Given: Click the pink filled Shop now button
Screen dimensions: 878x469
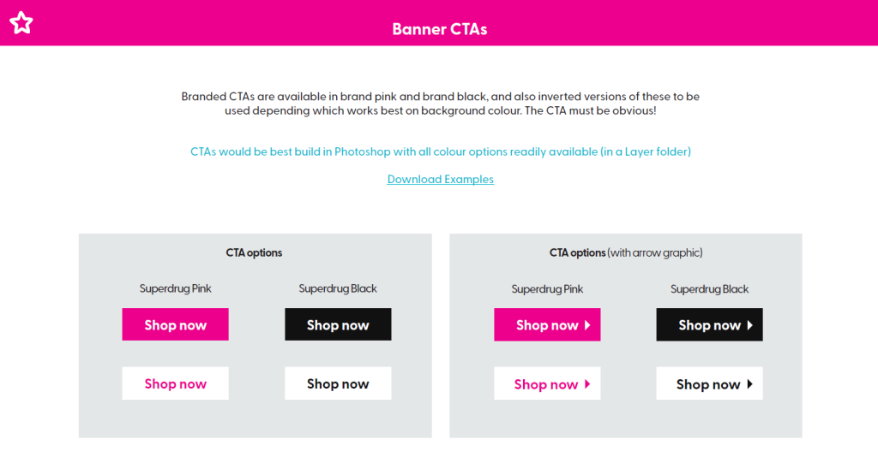Looking at the screenshot, I should (x=175, y=324).
